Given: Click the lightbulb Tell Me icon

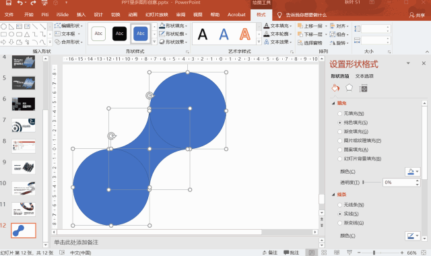Looking at the screenshot, I should (279, 15).
